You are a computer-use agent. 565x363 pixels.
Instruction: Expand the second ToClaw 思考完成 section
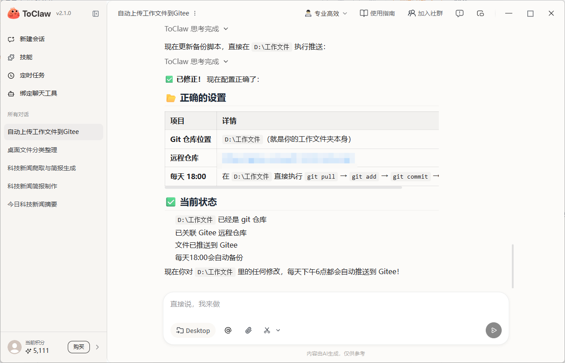coord(196,62)
